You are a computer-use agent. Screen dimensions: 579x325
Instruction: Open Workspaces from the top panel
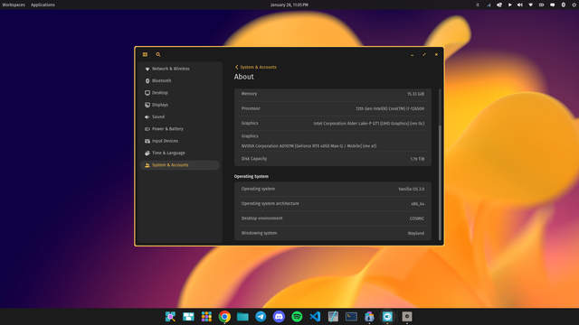(14, 5)
